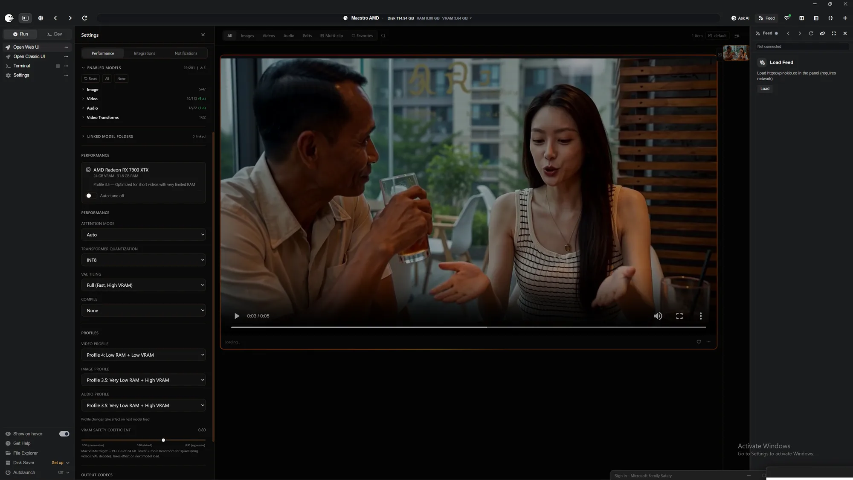Switch to the Run tab
Screen dimensions: 853x480
click(x=20, y=34)
